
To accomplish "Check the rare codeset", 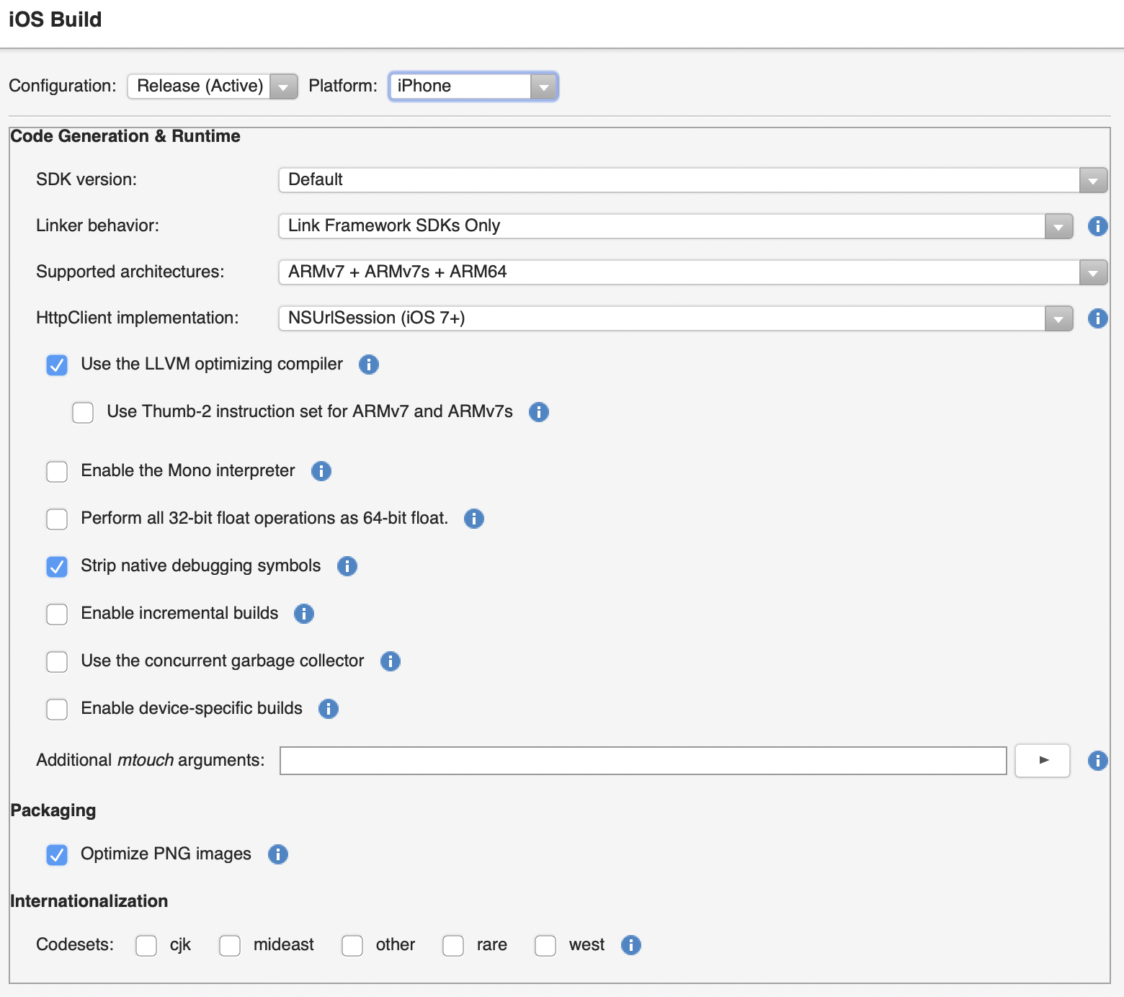I will coord(453,946).
